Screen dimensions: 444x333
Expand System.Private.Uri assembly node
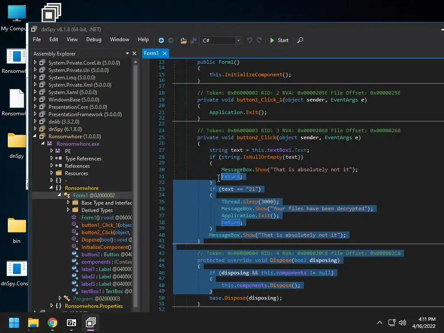(35, 70)
